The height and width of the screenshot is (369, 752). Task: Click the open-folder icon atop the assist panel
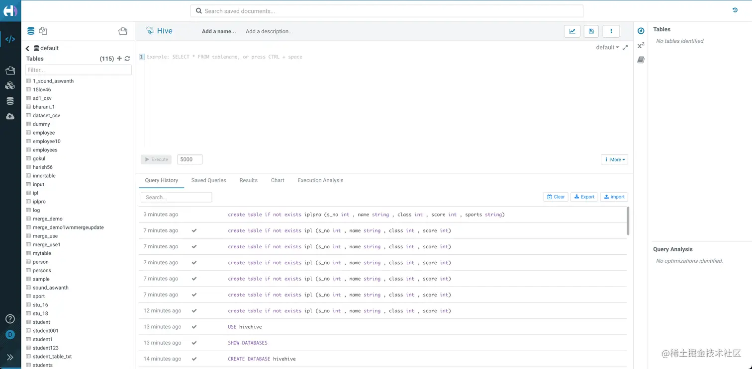pyautogui.click(x=123, y=31)
